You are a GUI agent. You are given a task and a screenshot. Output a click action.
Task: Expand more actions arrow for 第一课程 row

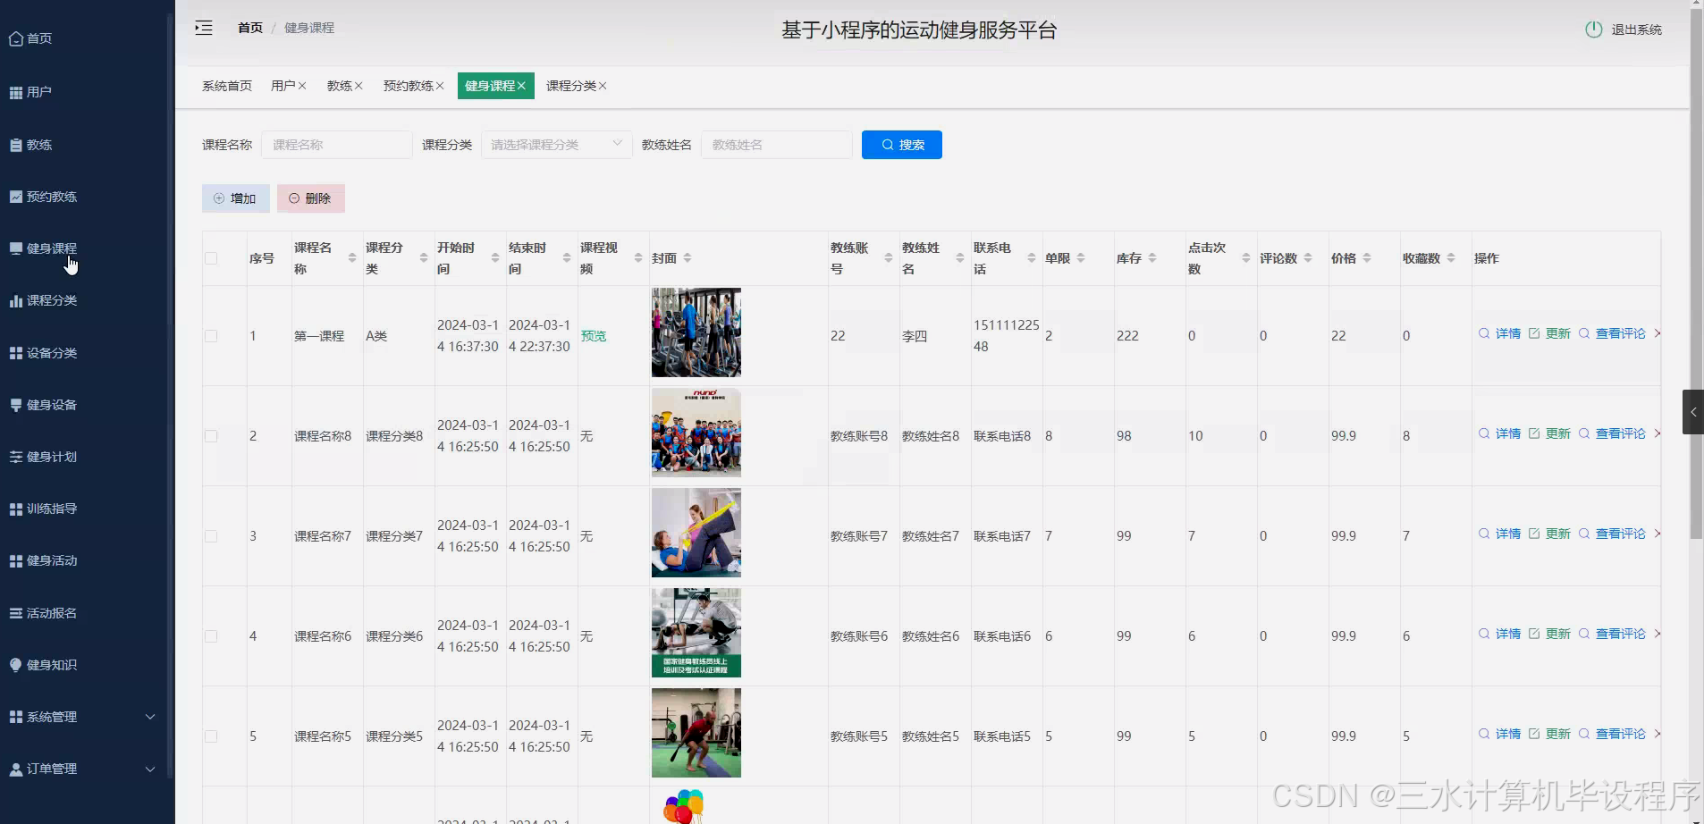[1657, 333]
